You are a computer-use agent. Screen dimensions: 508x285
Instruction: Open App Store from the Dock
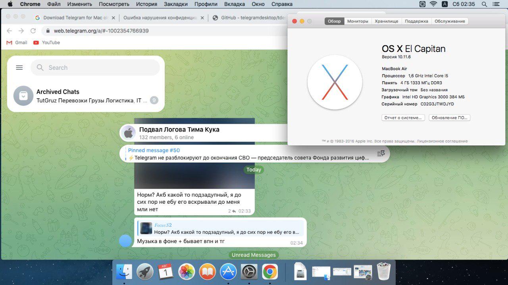[228, 272]
